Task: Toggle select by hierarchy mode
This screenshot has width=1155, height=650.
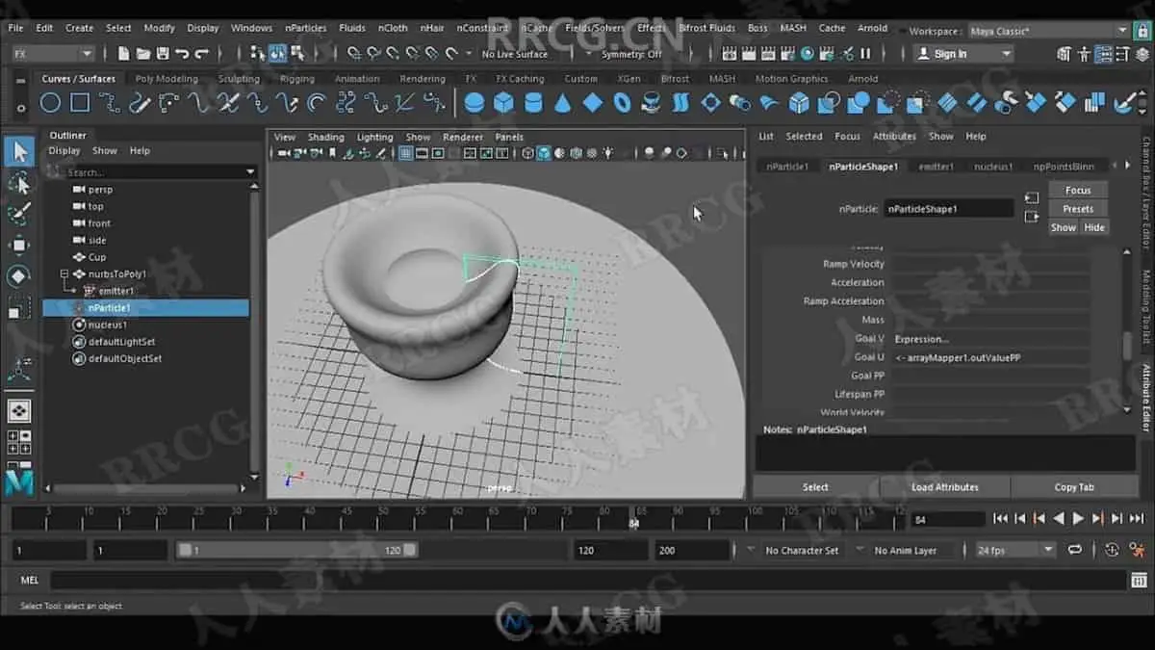Action: pyautogui.click(x=257, y=54)
